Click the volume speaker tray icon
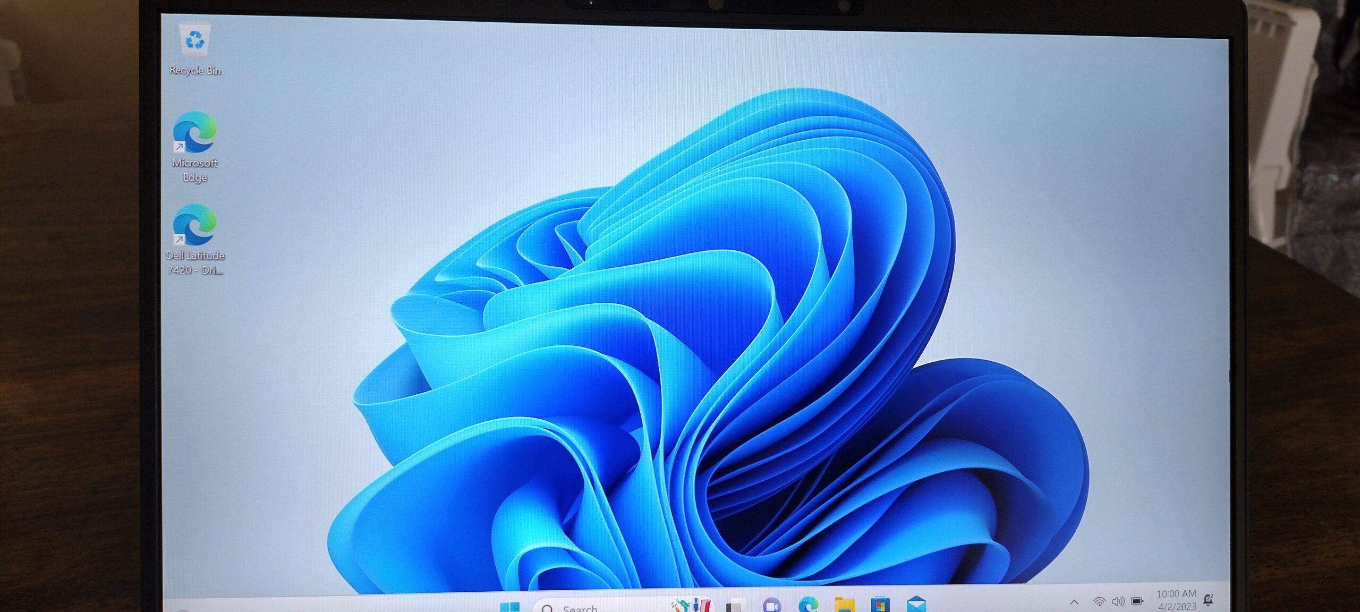 point(1118,601)
